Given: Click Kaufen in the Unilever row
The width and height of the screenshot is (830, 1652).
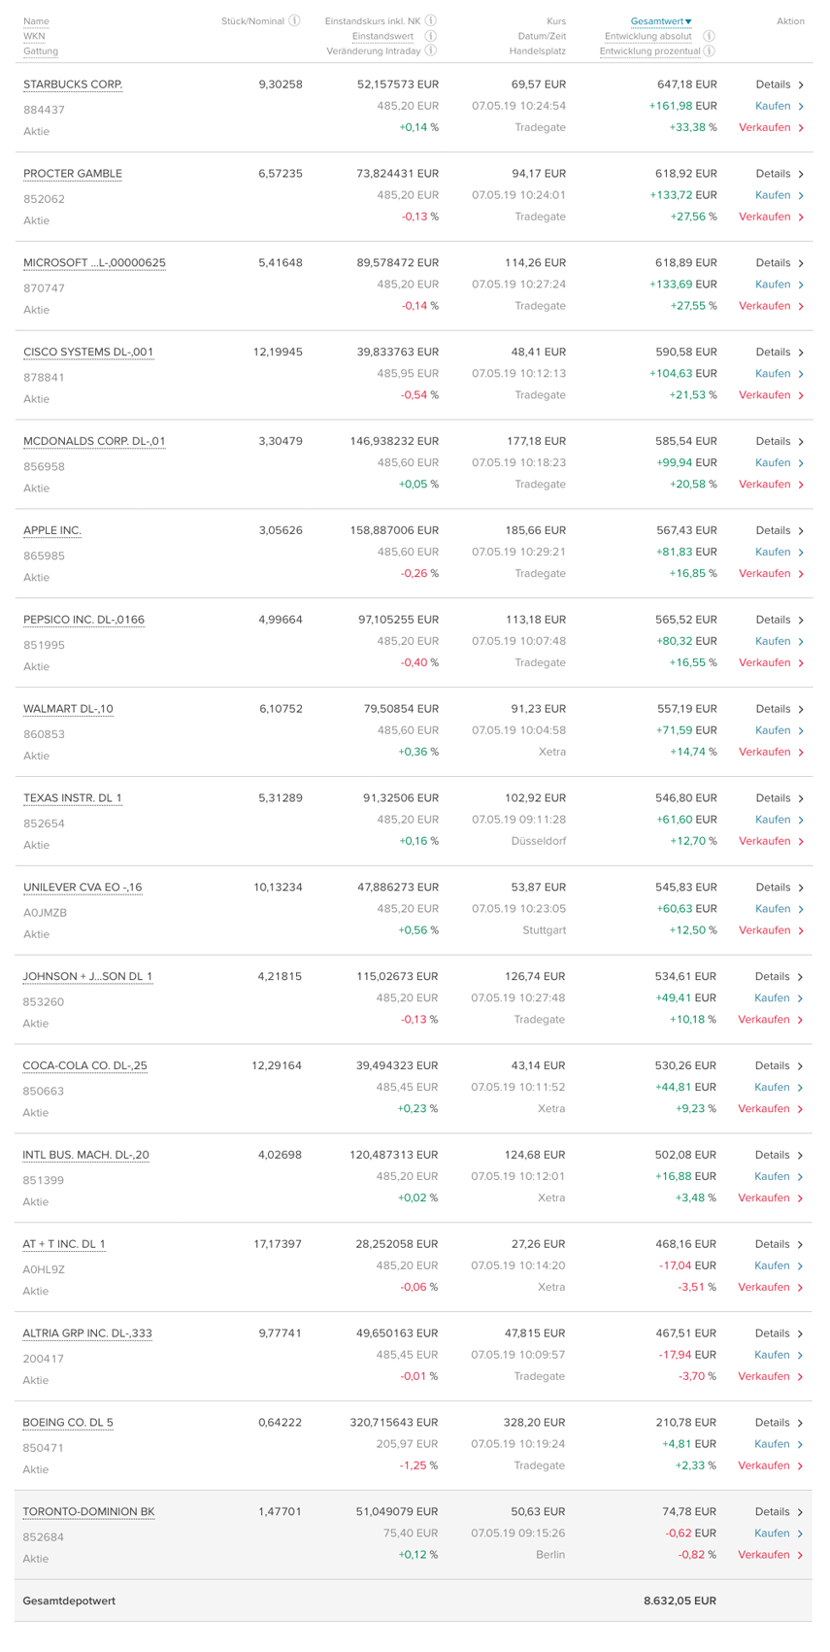Looking at the screenshot, I should tap(773, 909).
